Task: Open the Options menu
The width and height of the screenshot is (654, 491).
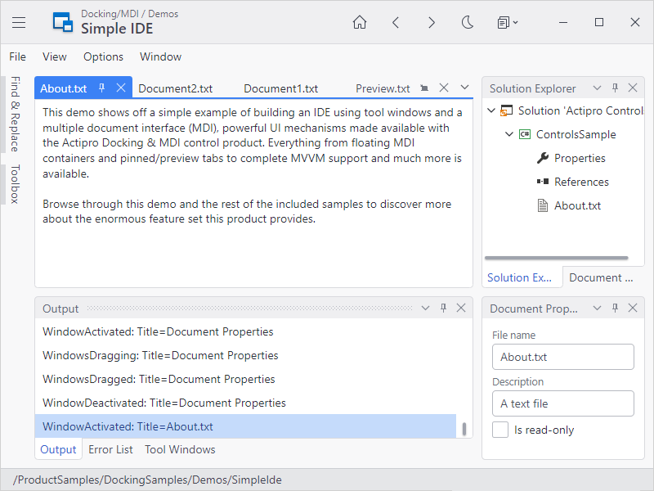Action: click(x=103, y=56)
